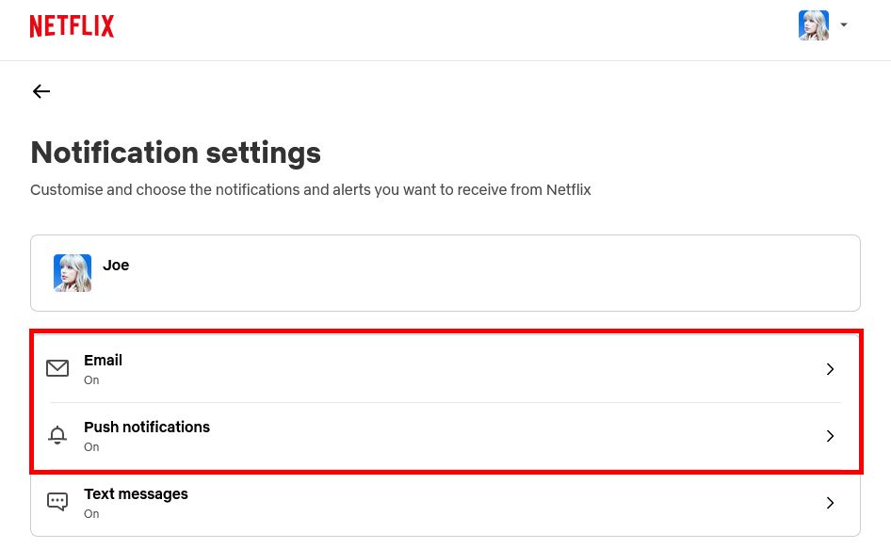Click the On status under Text messages
The image size is (891, 549).
91,514
